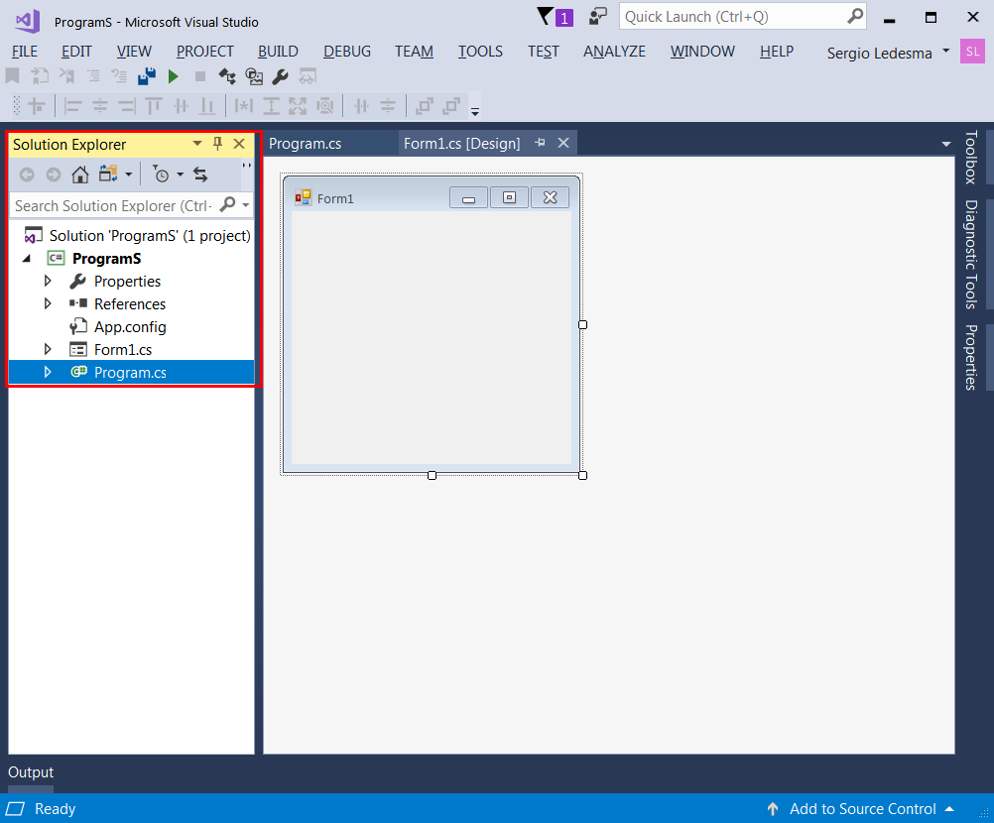Image resolution: width=994 pixels, height=823 pixels.
Task: Open the BUILD menu
Action: pyautogui.click(x=278, y=52)
